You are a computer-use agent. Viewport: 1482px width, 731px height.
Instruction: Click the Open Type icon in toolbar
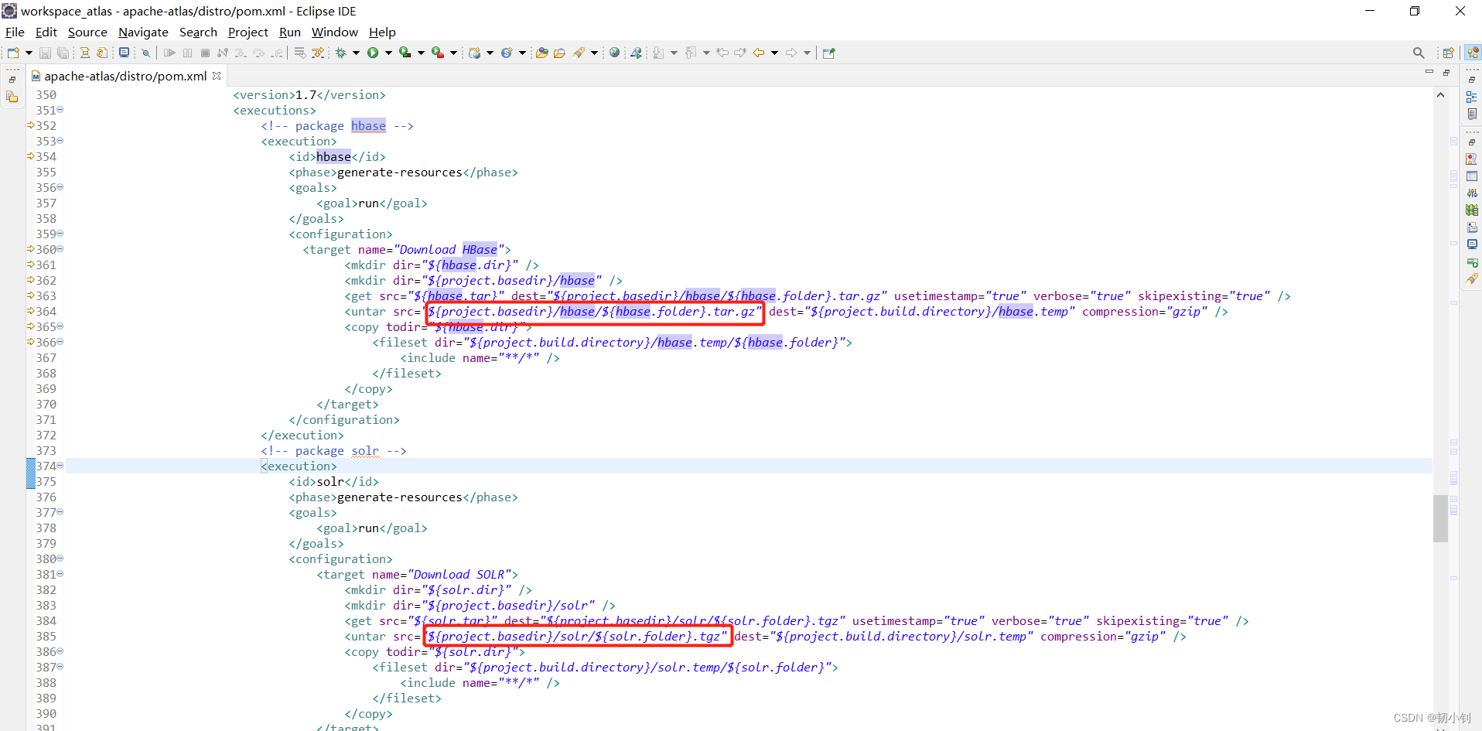[x=541, y=53]
